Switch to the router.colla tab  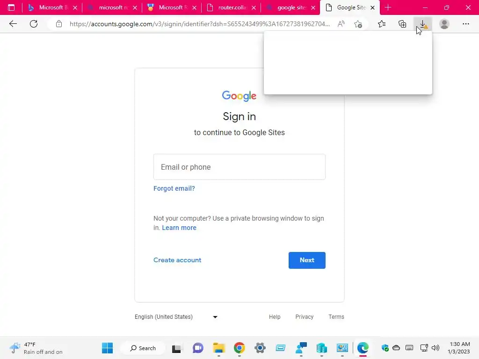click(x=231, y=7)
